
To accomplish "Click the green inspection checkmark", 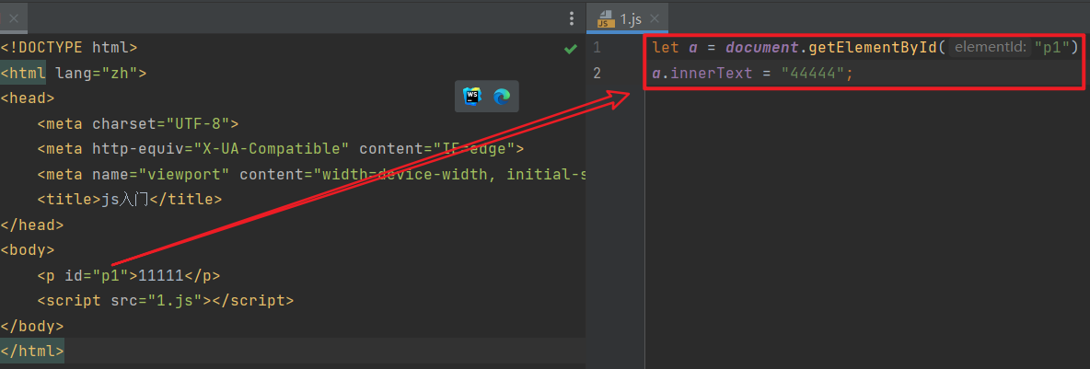I will click(x=570, y=49).
